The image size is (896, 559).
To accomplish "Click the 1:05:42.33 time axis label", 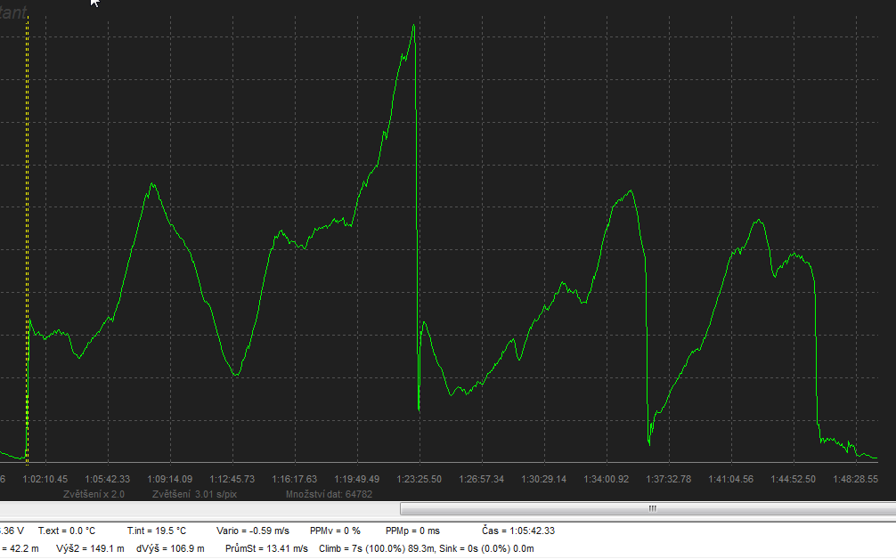I will [107, 479].
